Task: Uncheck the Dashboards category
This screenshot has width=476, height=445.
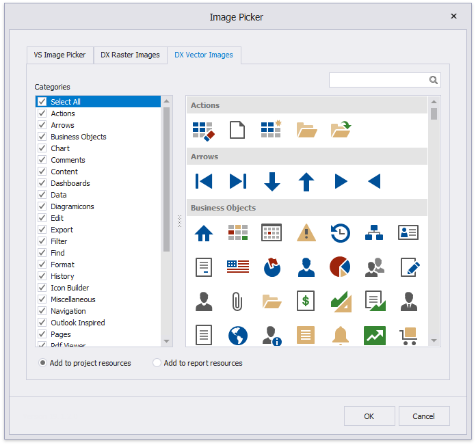Action: [x=42, y=183]
